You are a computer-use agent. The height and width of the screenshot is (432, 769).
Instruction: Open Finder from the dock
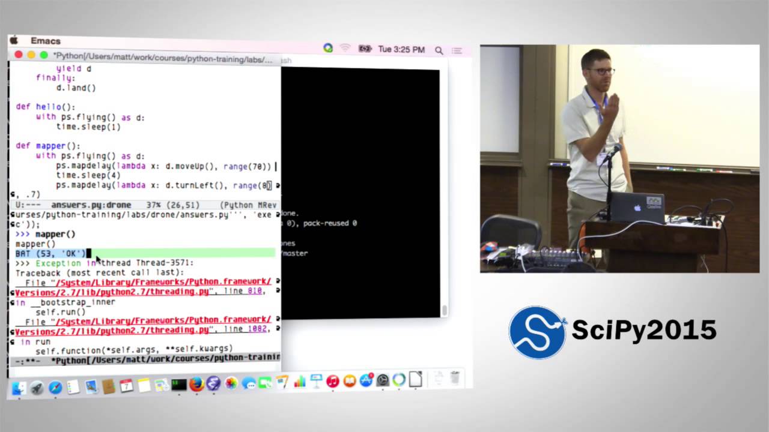pyautogui.click(x=19, y=388)
